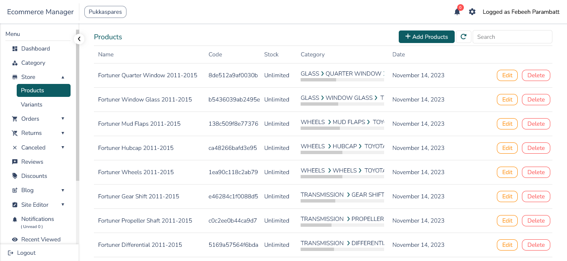This screenshot has width=567, height=261.
Task: Click the Add Products button
Action: click(x=426, y=37)
